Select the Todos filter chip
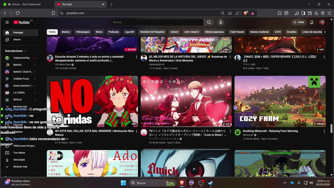 (52, 32)
